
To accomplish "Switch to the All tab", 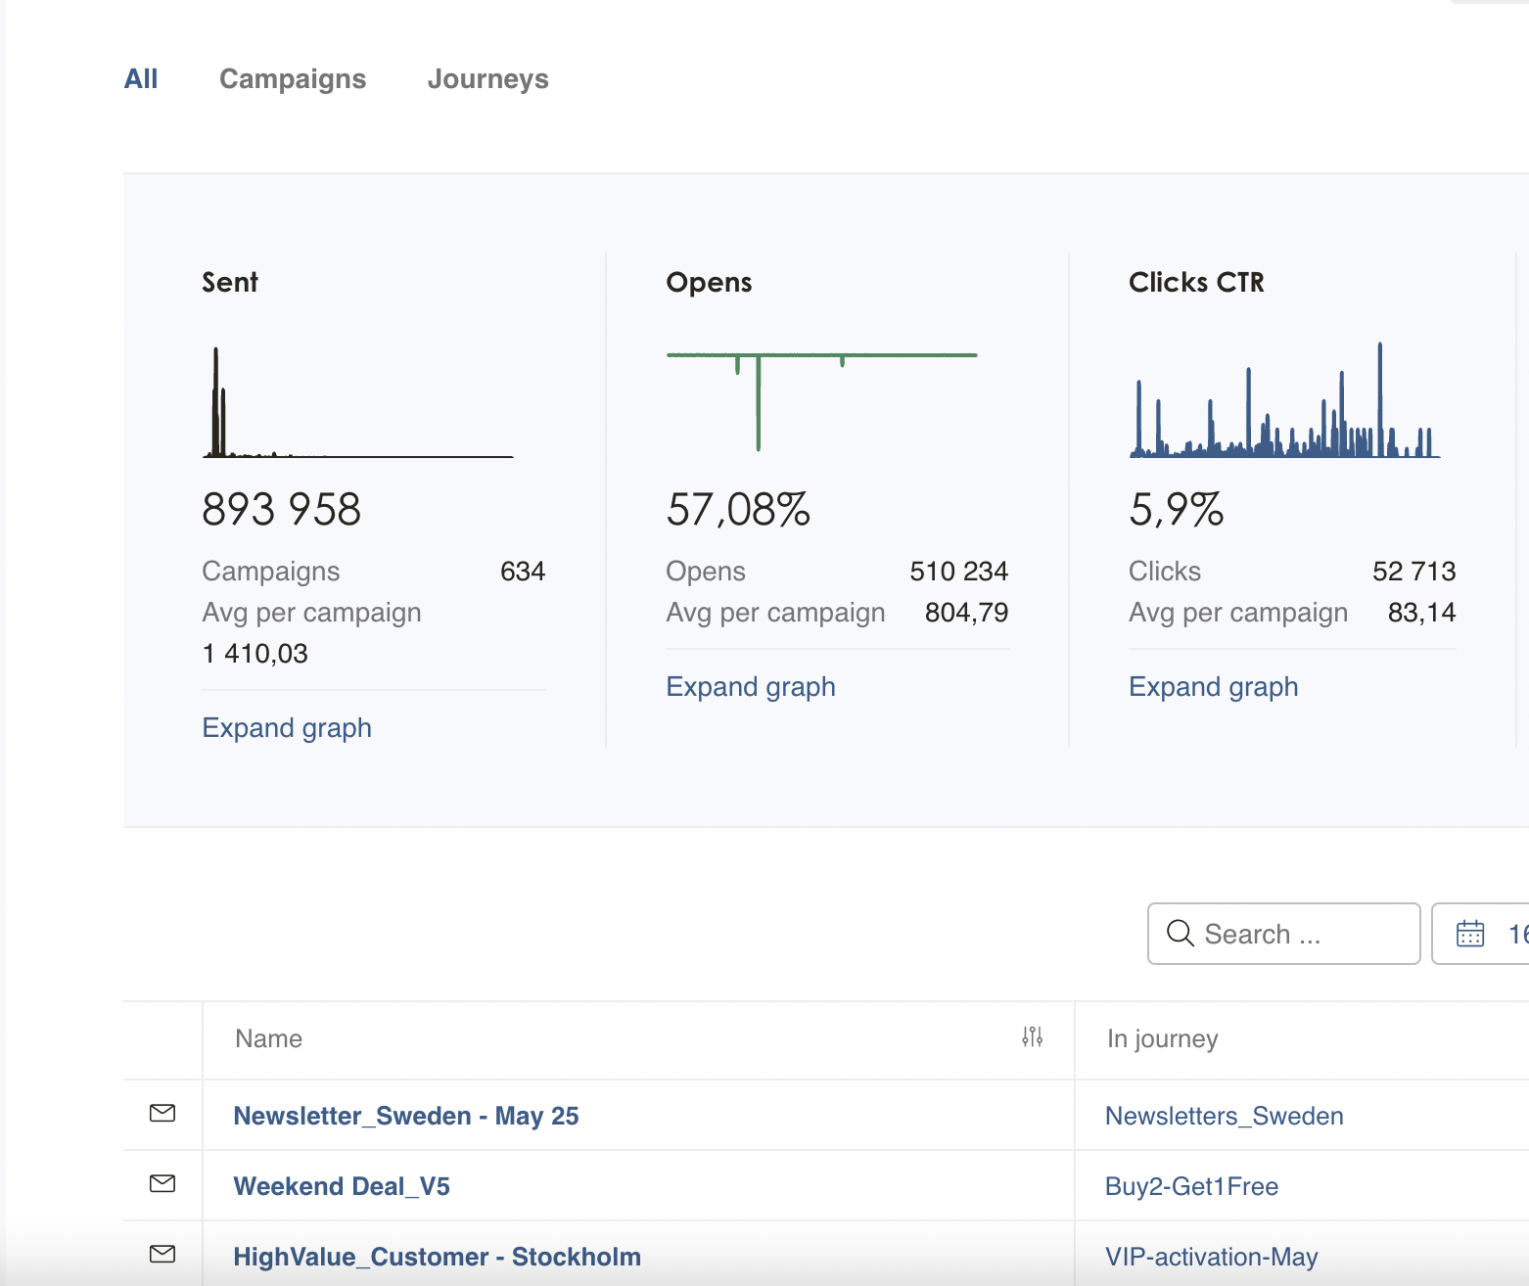I will [141, 79].
